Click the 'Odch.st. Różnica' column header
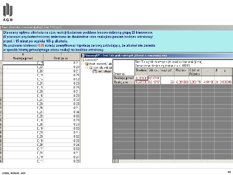233x175 pixels. point(195,72)
